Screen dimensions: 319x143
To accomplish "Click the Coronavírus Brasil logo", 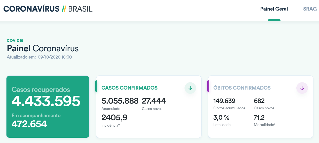I will coord(48,9).
